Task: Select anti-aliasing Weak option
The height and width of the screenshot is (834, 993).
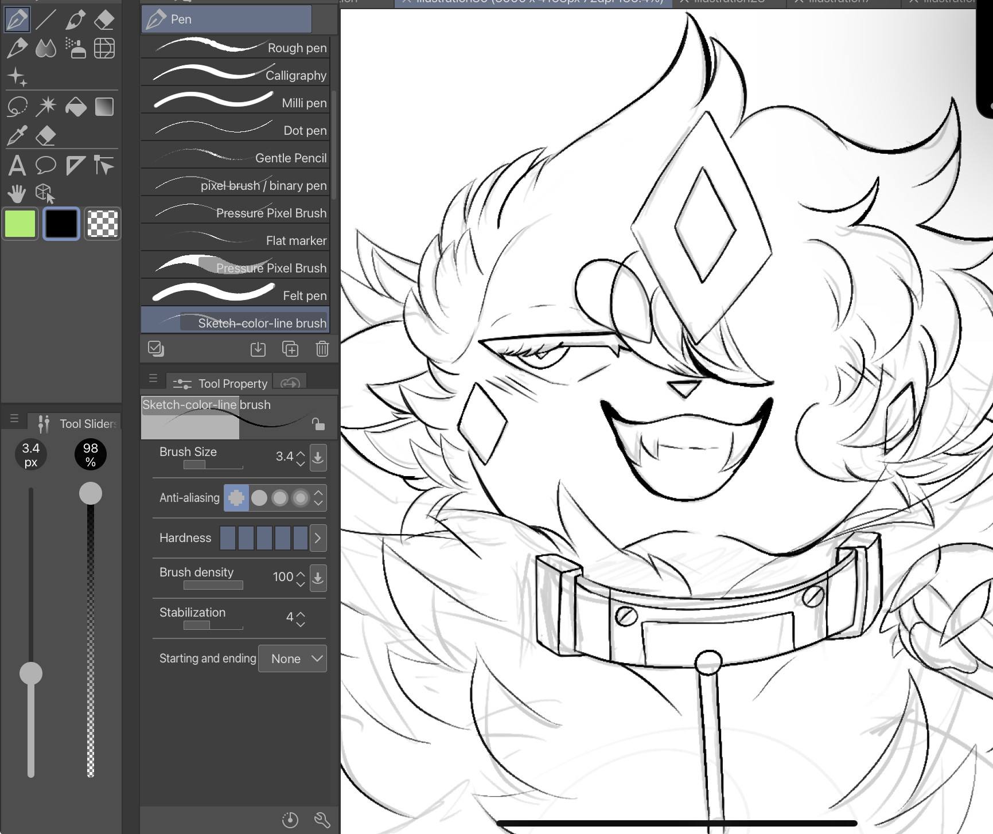Action: tap(259, 498)
